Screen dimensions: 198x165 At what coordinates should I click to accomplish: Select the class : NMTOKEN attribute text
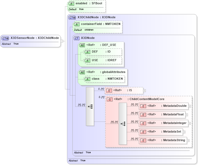click(x=107, y=79)
